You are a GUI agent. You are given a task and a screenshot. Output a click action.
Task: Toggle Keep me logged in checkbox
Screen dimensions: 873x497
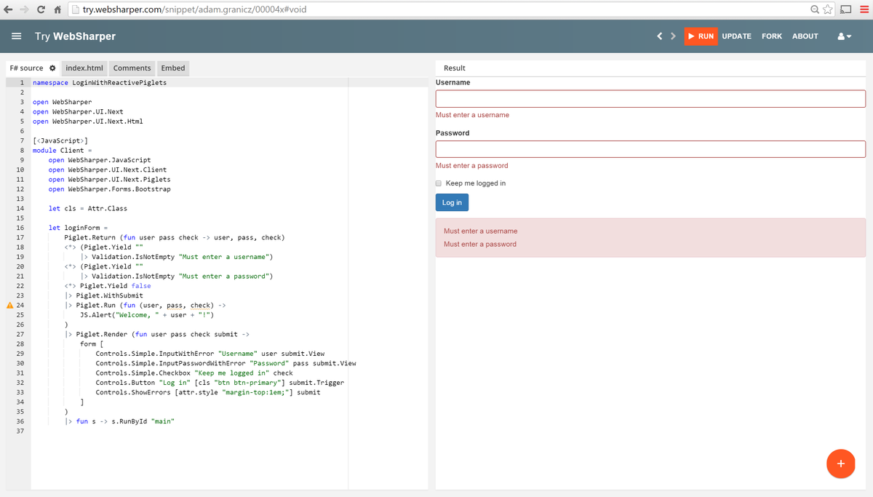click(439, 183)
